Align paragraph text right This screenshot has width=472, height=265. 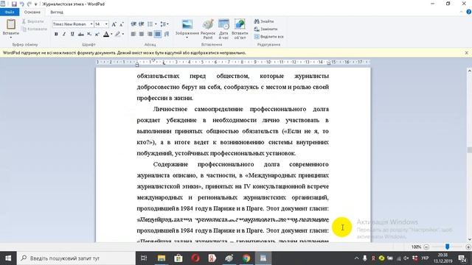click(150, 35)
